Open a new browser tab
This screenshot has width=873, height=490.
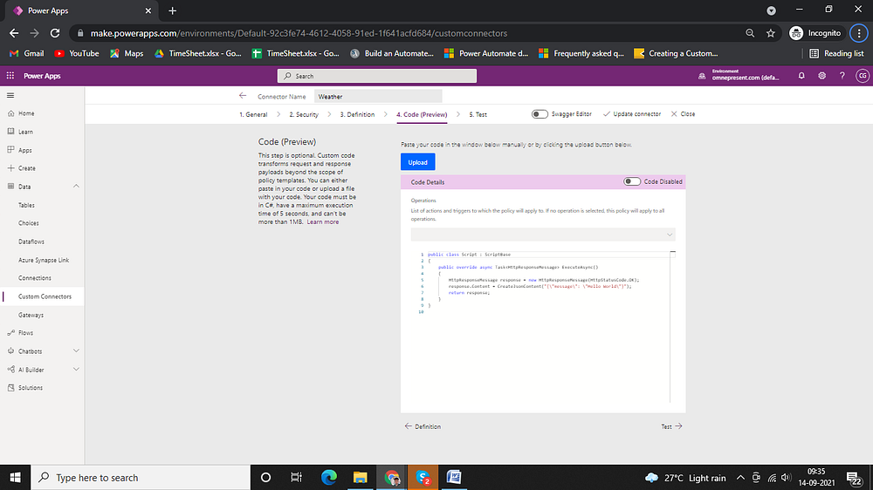(173, 10)
